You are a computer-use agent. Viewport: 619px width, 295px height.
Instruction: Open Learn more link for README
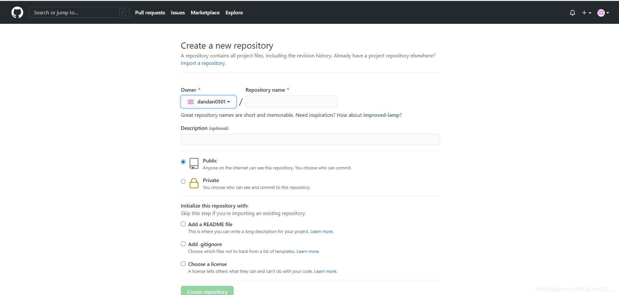point(322,232)
